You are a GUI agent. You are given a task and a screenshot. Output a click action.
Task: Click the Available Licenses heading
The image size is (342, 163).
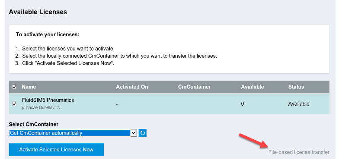[38, 12]
